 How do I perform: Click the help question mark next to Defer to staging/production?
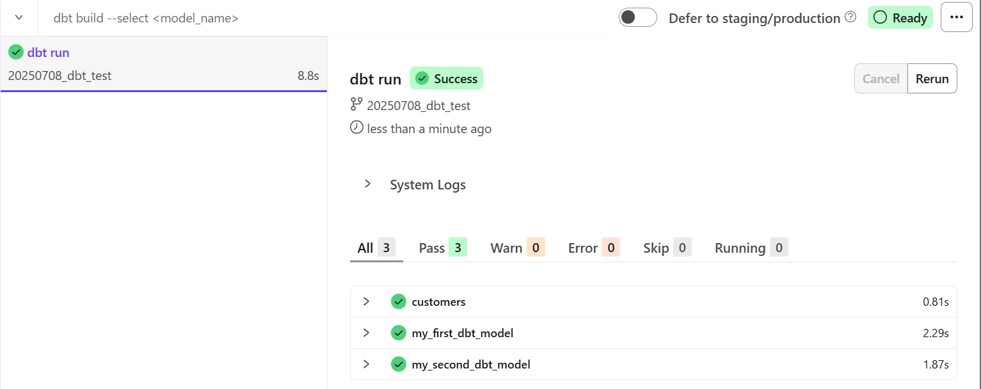(x=850, y=17)
